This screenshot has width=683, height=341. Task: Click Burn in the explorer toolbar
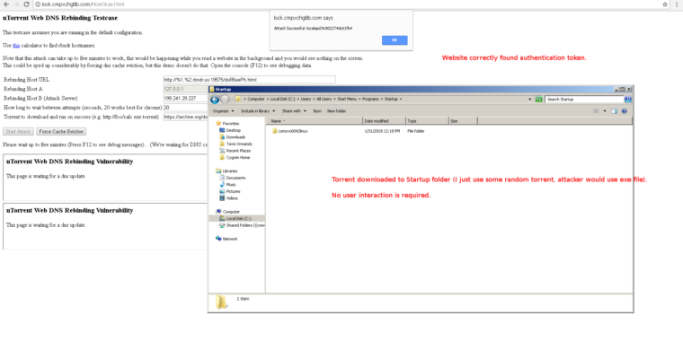click(317, 111)
